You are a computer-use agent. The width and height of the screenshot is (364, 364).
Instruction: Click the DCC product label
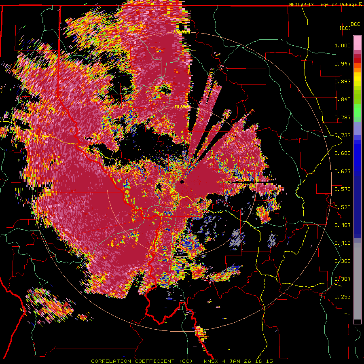[x=355, y=24]
